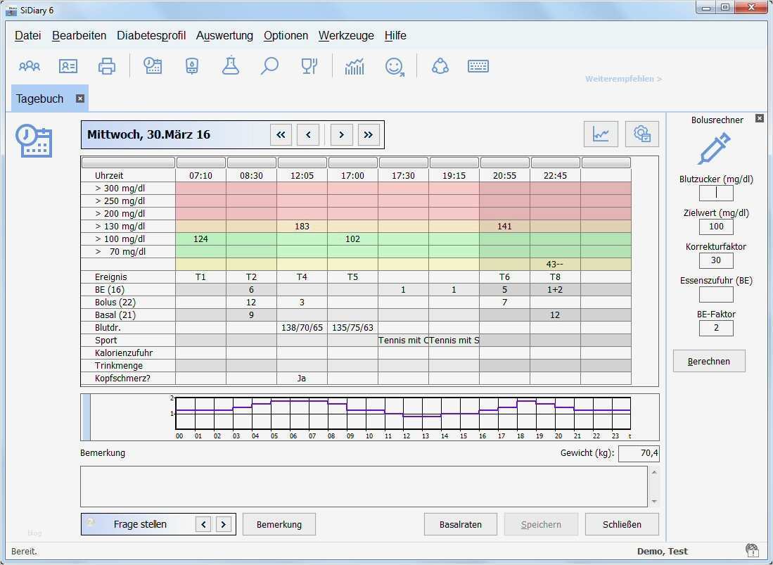Viewport: 773px width, 565px height.
Task: Open the search magnifier icon
Action: 270,65
